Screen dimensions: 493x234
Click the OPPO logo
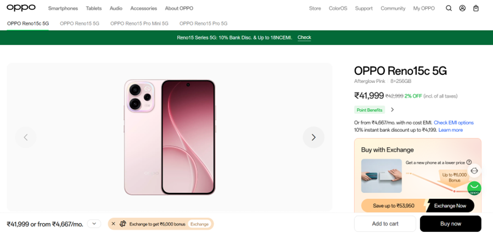click(21, 8)
